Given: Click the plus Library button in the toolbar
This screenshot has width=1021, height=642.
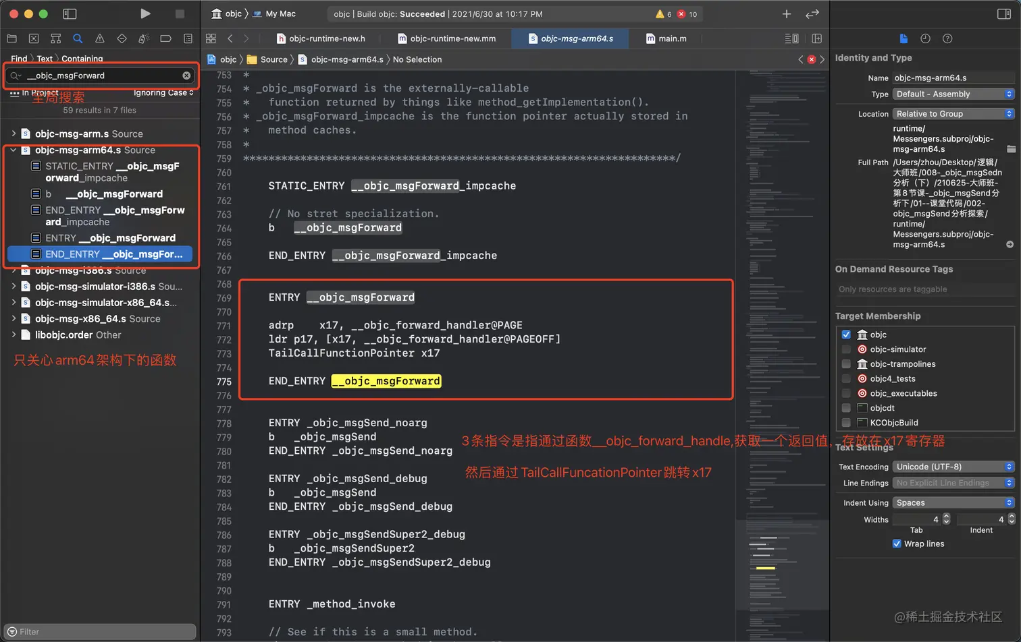Looking at the screenshot, I should [x=787, y=13].
